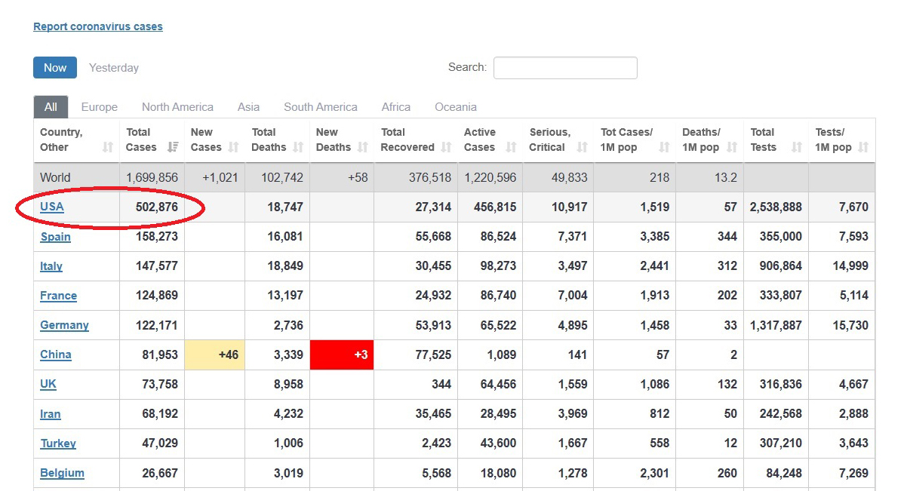Click the Germany country link
This screenshot has width=907, height=491.
64,325
